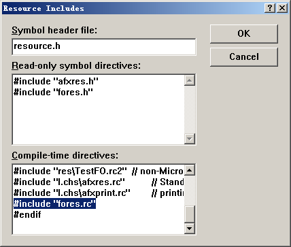Click the Compile-time scrollbar track above the thumb
Screen dimensions: 291x247
tap(190, 191)
